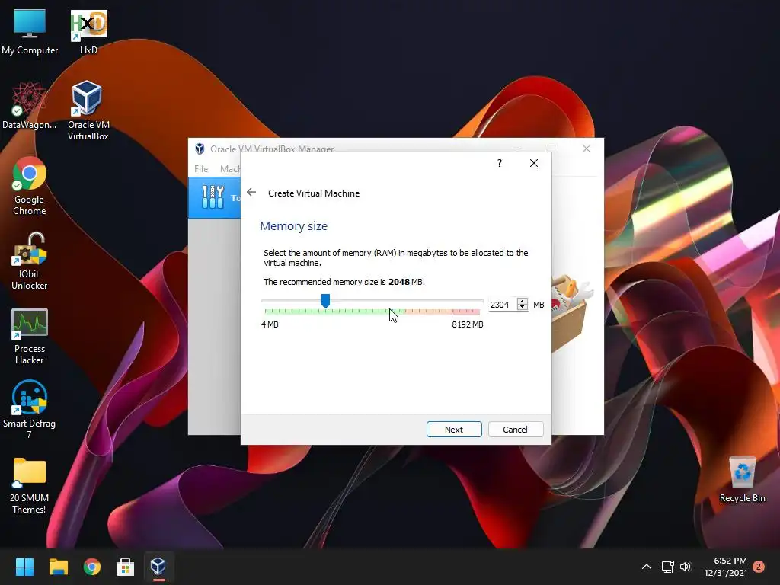Click the VirtualBox Manager title bar logo

tap(200, 149)
